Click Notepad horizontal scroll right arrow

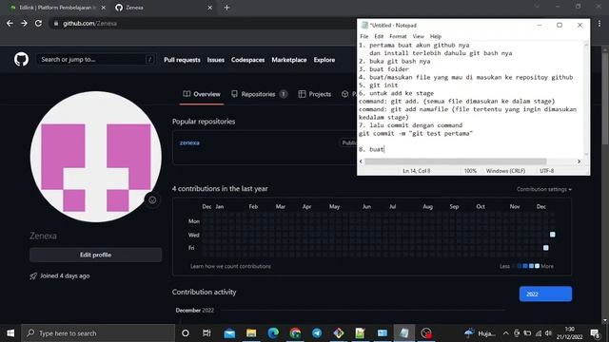pyautogui.click(x=579, y=161)
